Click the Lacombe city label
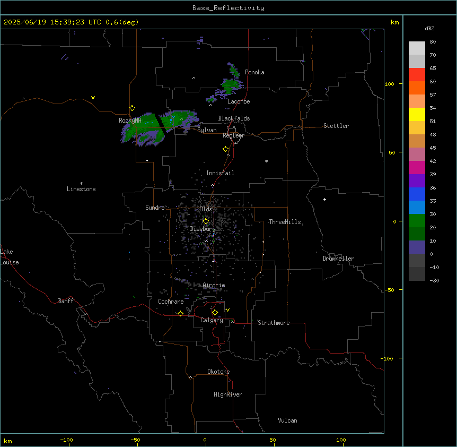 [239, 101]
